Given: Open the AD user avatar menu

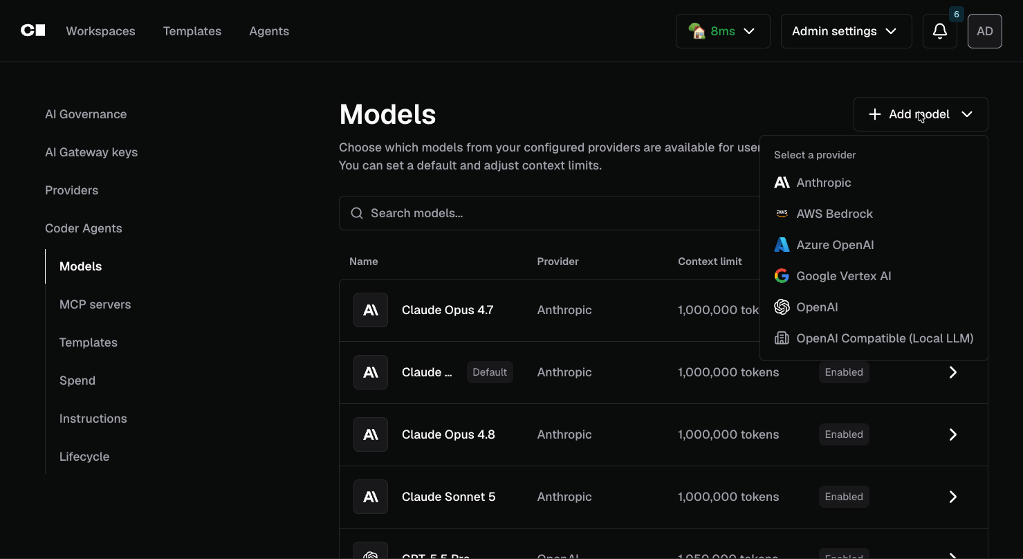Looking at the screenshot, I should tap(984, 31).
